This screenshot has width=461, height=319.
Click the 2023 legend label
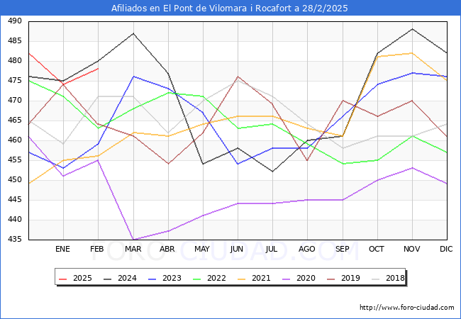(172, 278)
